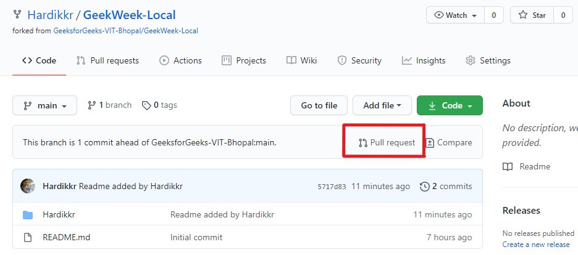Star the repository

click(x=532, y=15)
